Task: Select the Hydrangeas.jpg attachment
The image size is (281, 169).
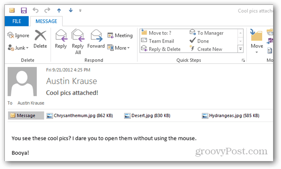Action: pyautogui.click(x=231, y=116)
